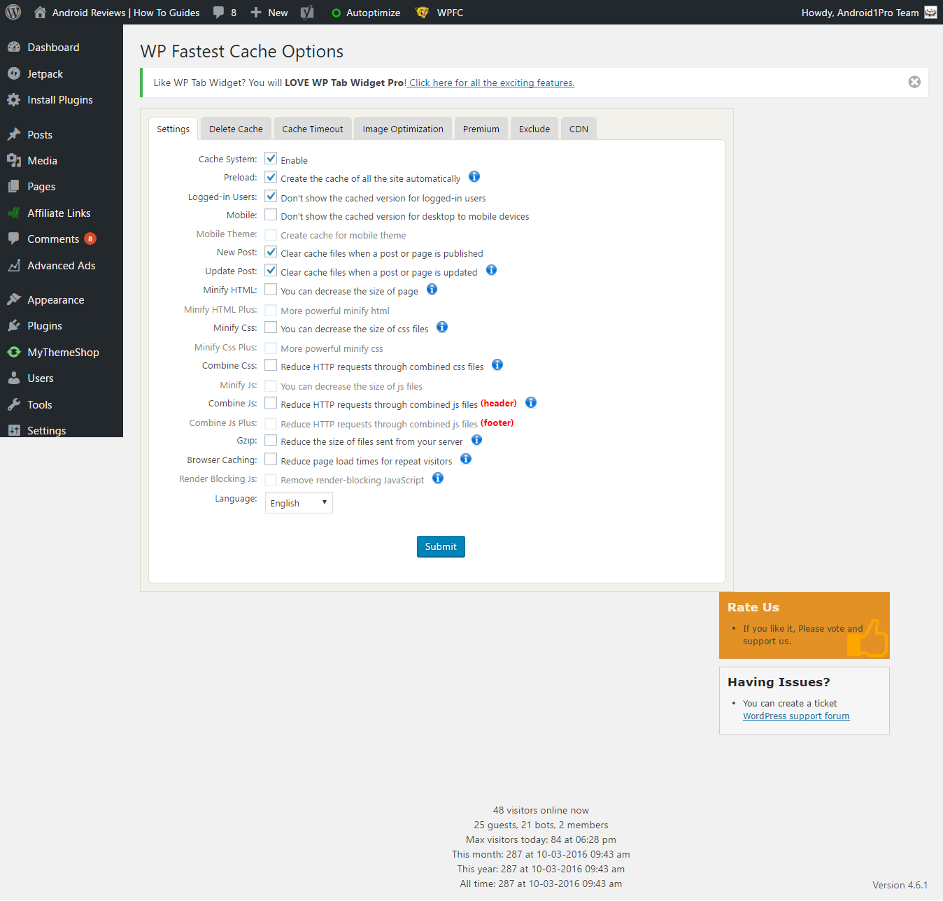Viewport: 943px width, 901px height.
Task: Click the Android Reviews site name link
Action: click(x=126, y=13)
